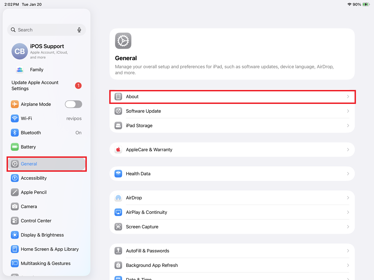Tap the 'Screen Capture' label
Image resolution: width=374 pixels, height=280 pixels.
tap(142, 227)
